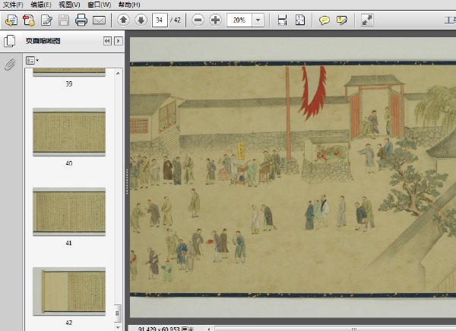Open the View (视图) menu

(69, 5)
